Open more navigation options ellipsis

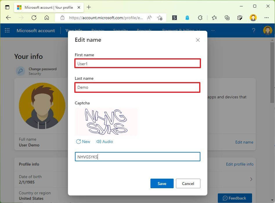213,30
